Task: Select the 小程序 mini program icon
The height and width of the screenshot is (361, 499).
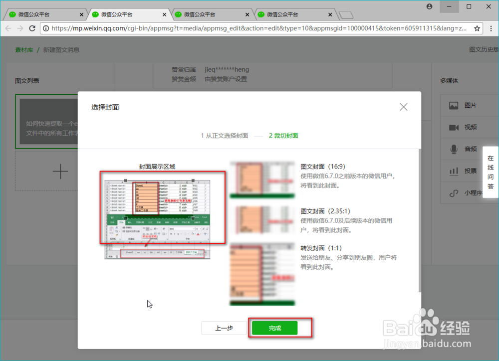Action: 454,193
